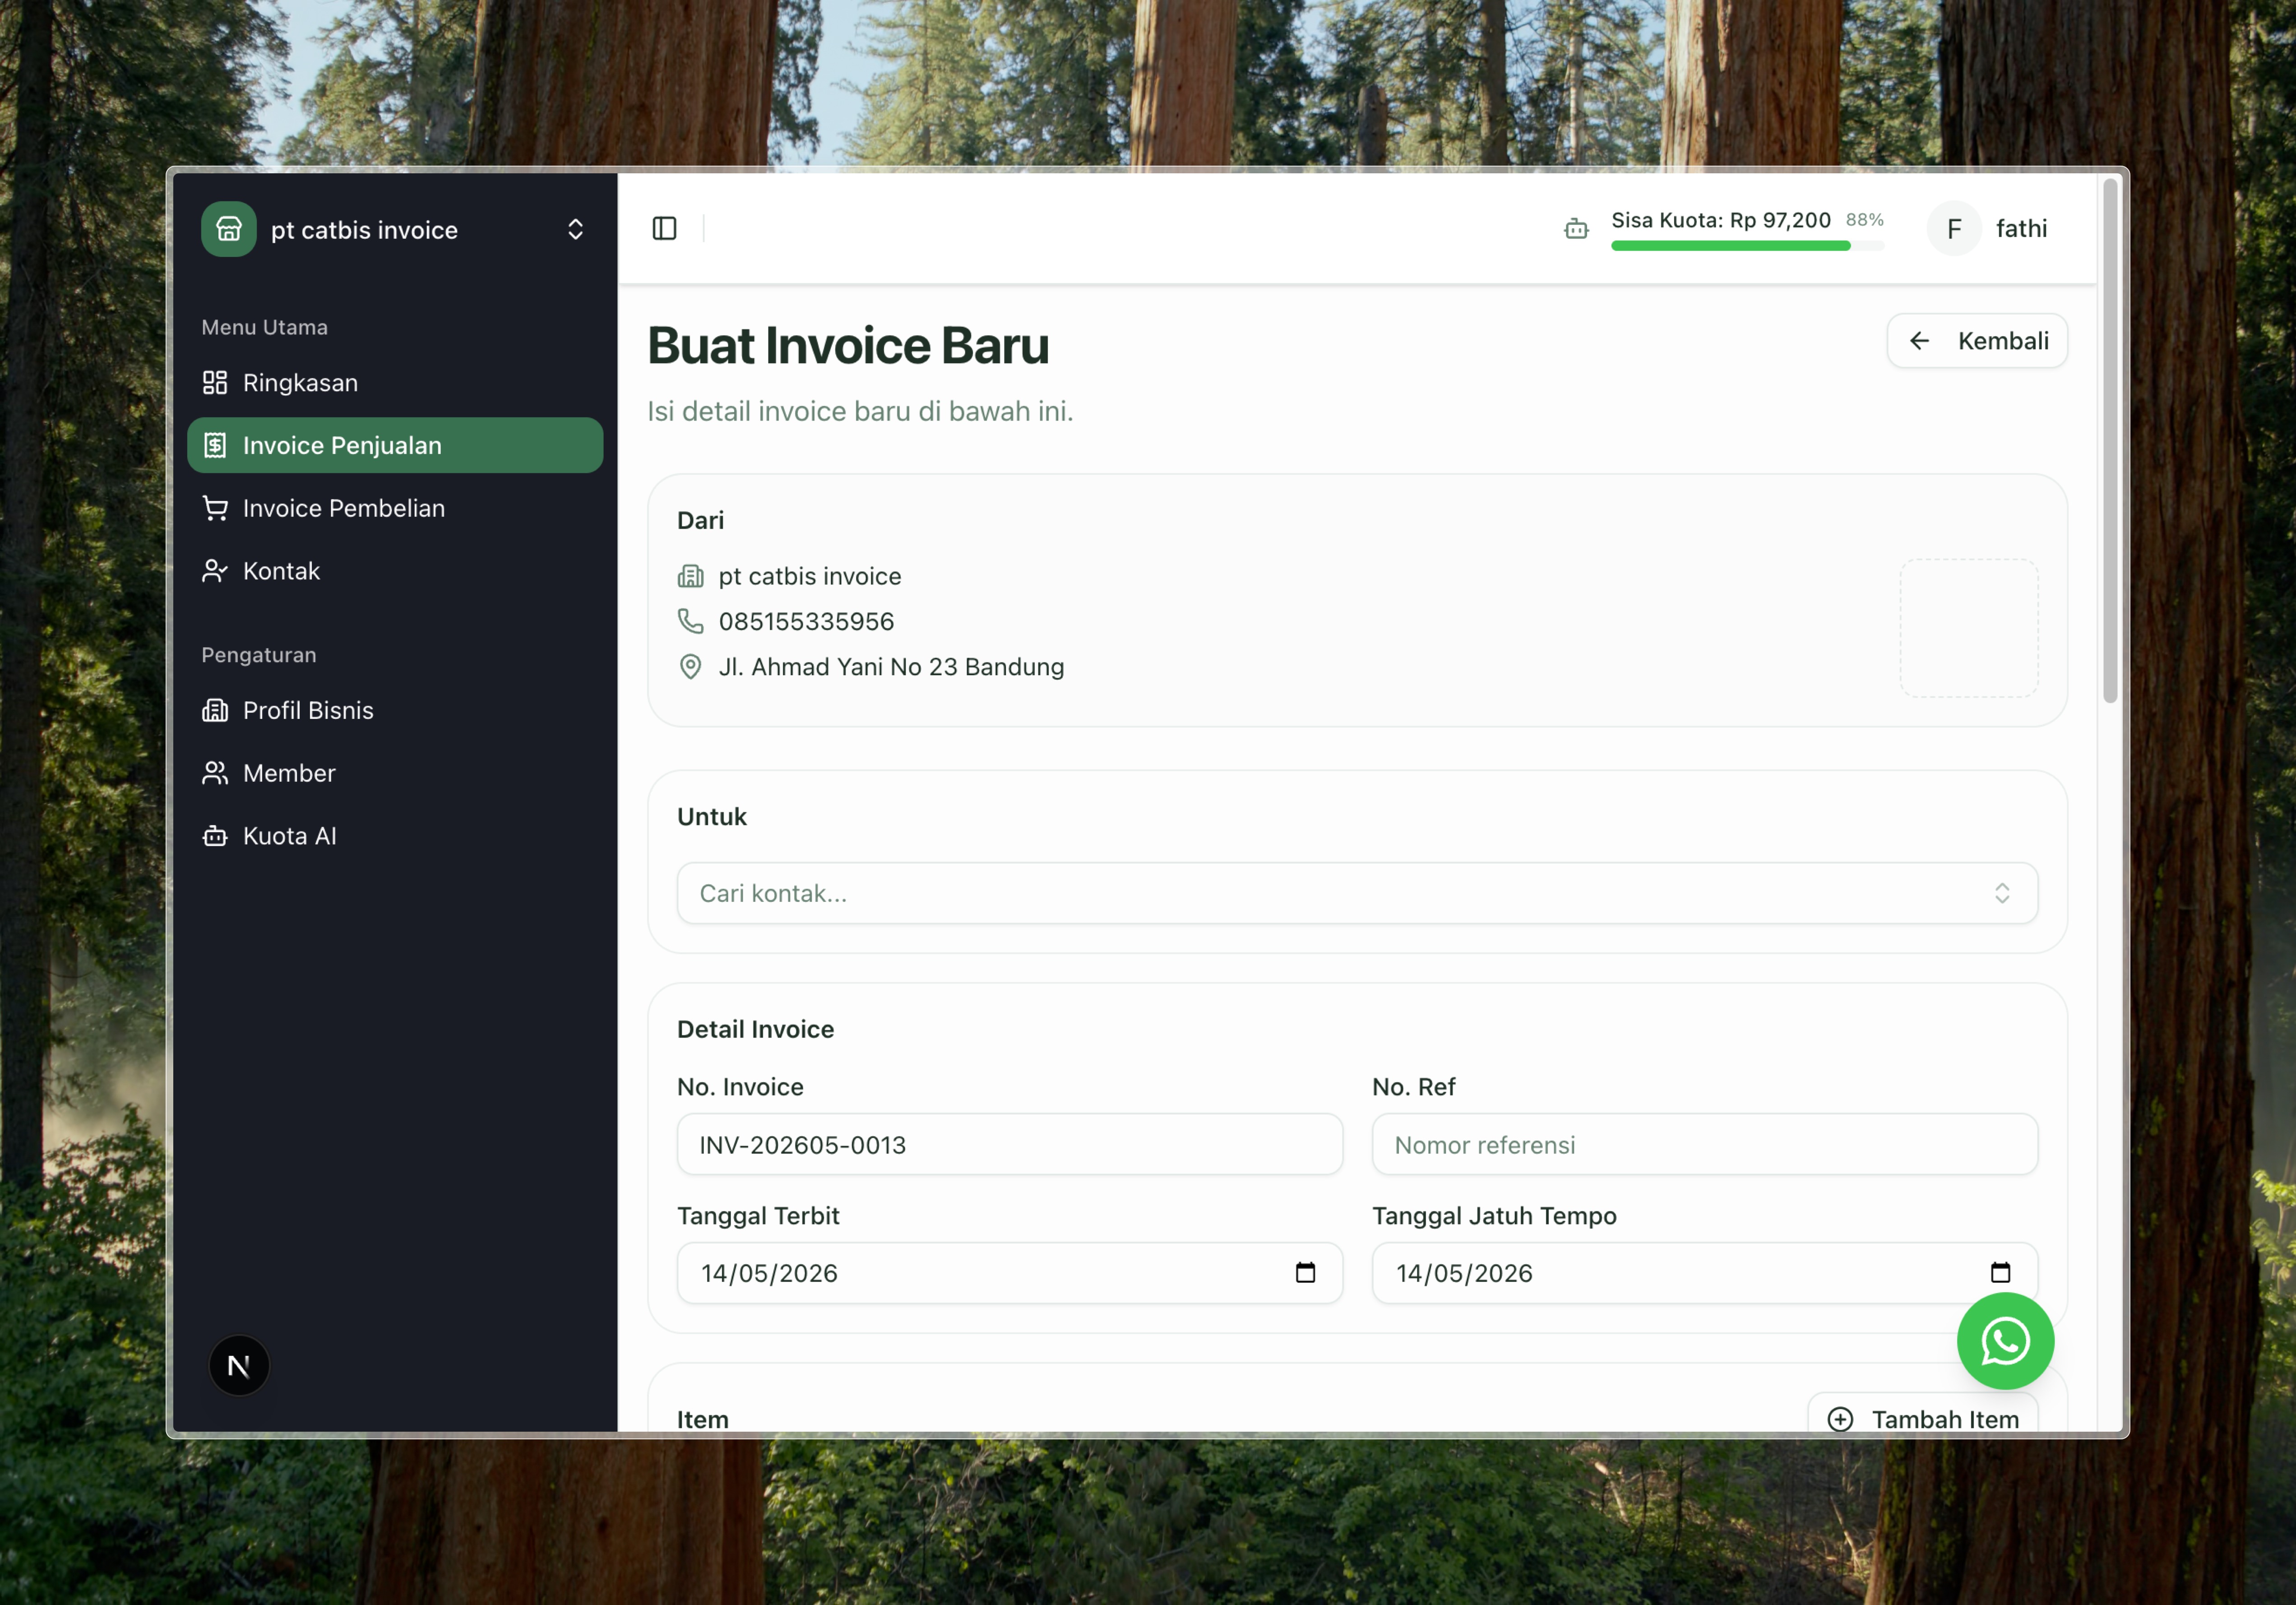Click the phone number 085155335956 text

click(x=806, y=621)
